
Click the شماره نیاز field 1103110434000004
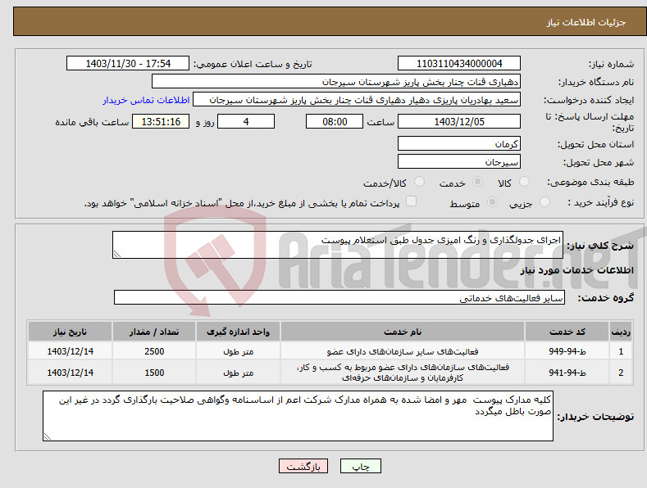(x=459, y=64)
